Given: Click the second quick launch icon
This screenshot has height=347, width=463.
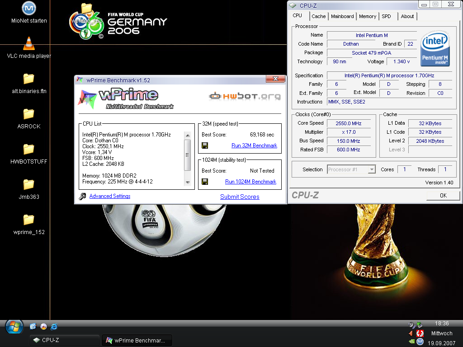Looking at the screenshot, I should pyautogui.click(x=43, y=326).
